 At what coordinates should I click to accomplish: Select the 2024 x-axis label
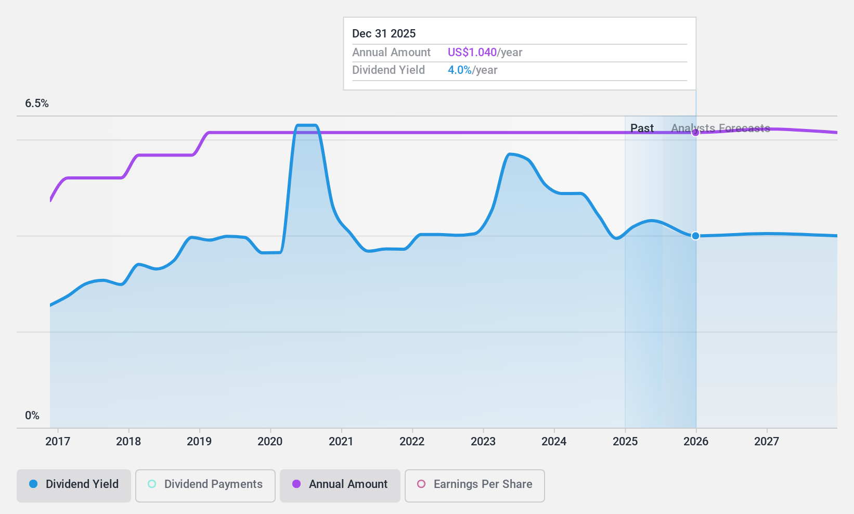click(554, 442)
